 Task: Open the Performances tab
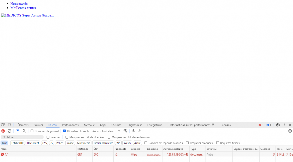click(70, 125)
